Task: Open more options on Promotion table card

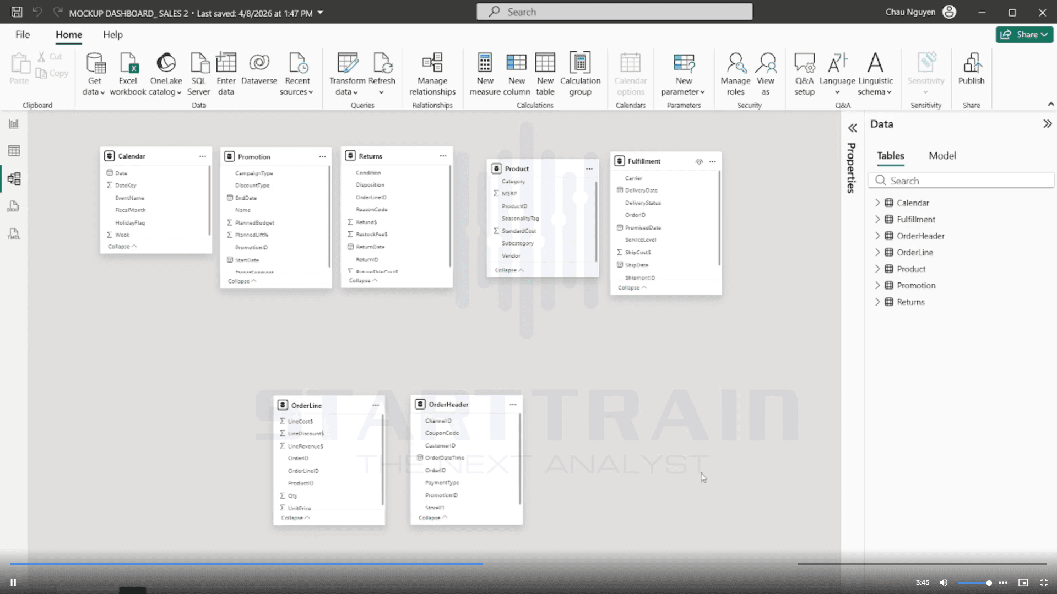Action: [322, 156]
